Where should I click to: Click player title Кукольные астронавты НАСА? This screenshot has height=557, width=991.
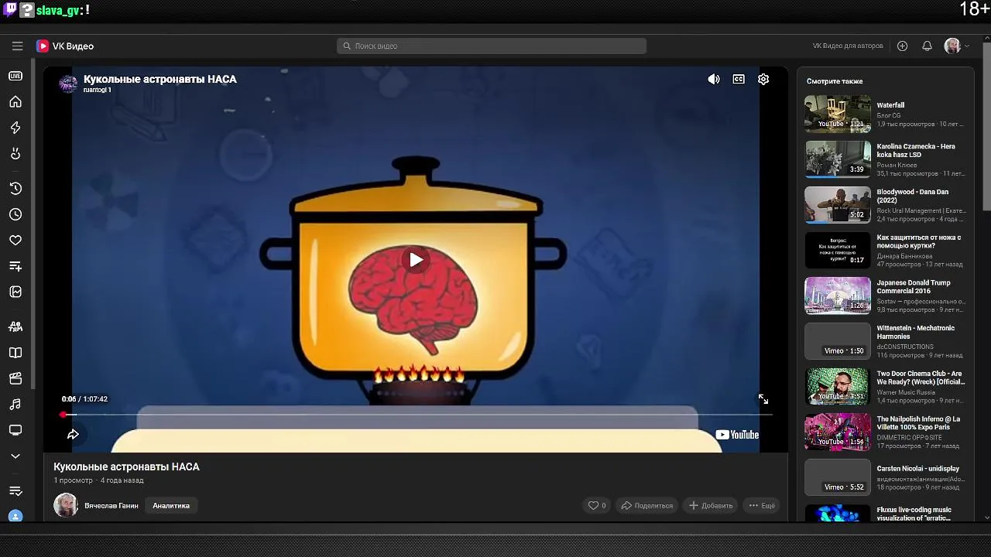point(160,79)
